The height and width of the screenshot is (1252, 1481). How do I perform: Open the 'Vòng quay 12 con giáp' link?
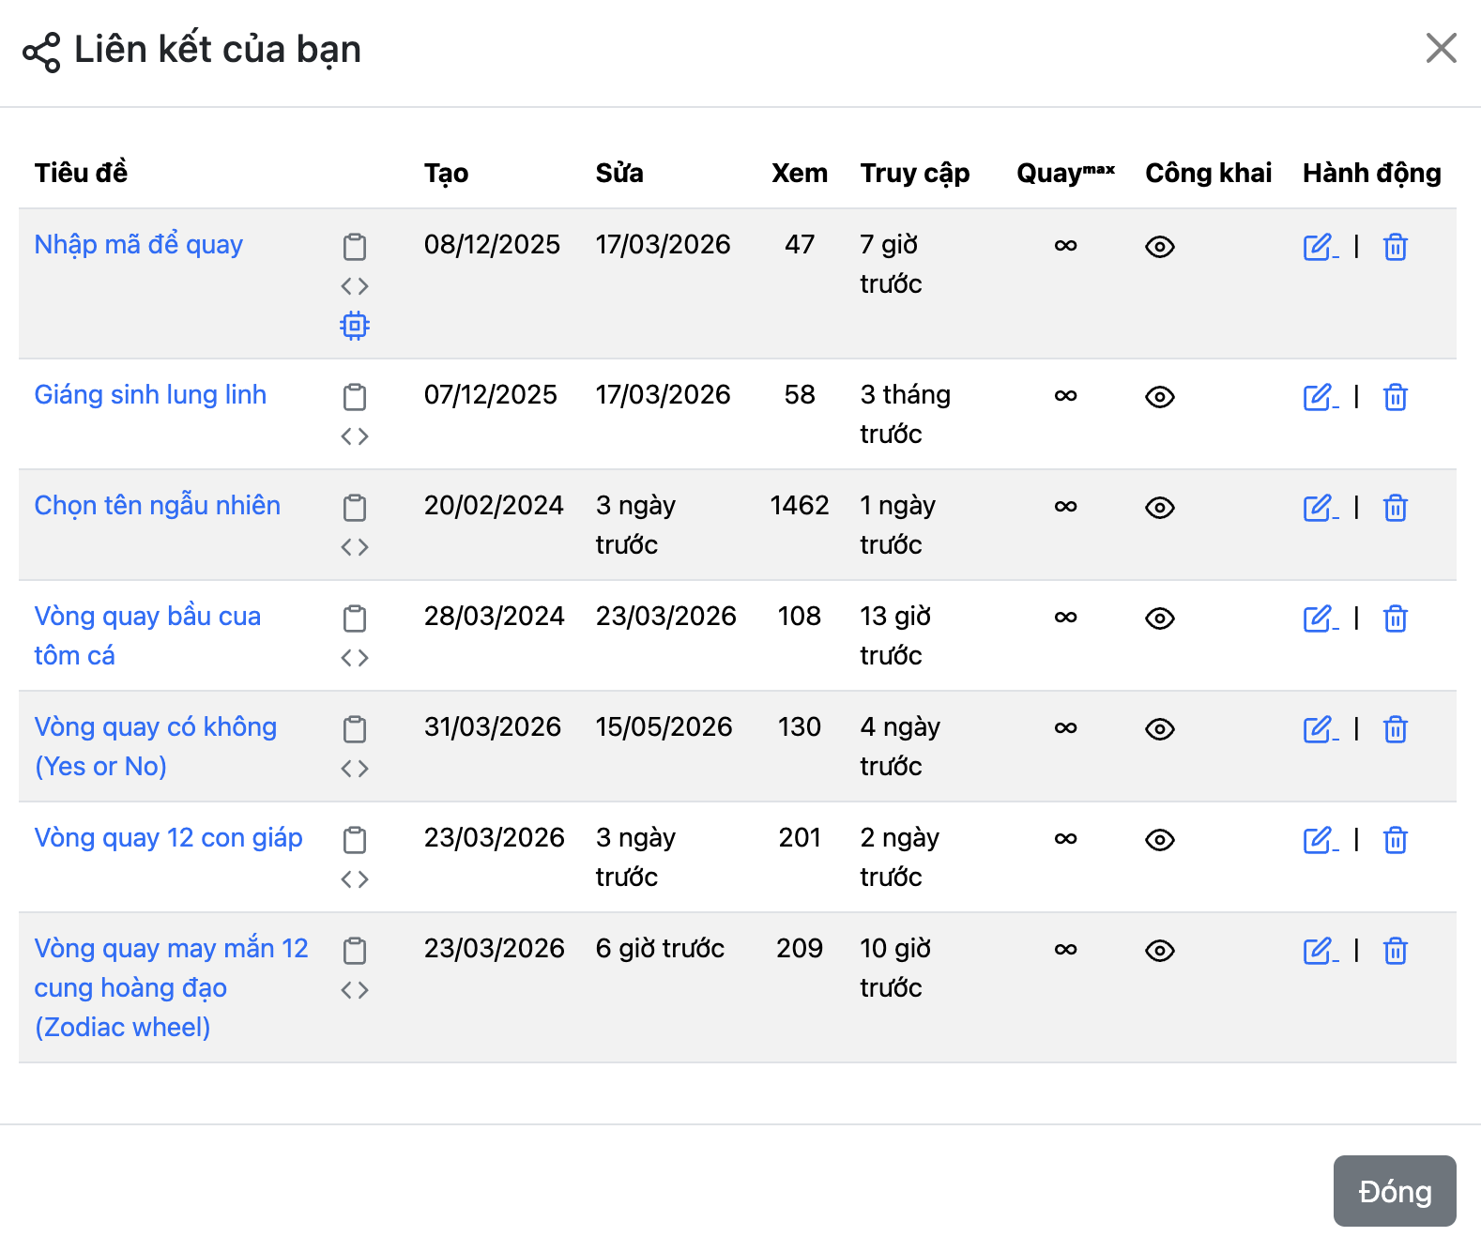(169, 838)
